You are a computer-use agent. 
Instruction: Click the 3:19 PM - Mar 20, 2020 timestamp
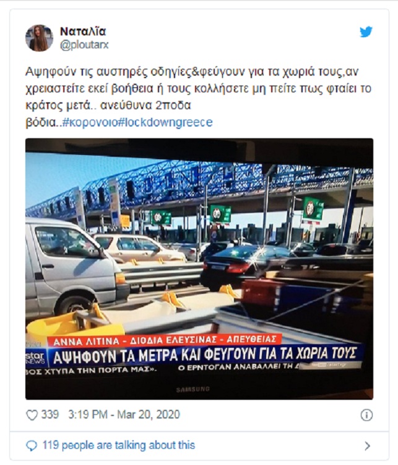124,415
